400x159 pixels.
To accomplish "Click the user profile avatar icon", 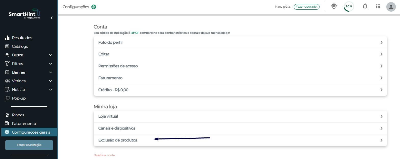I will [x=391, y=7].
